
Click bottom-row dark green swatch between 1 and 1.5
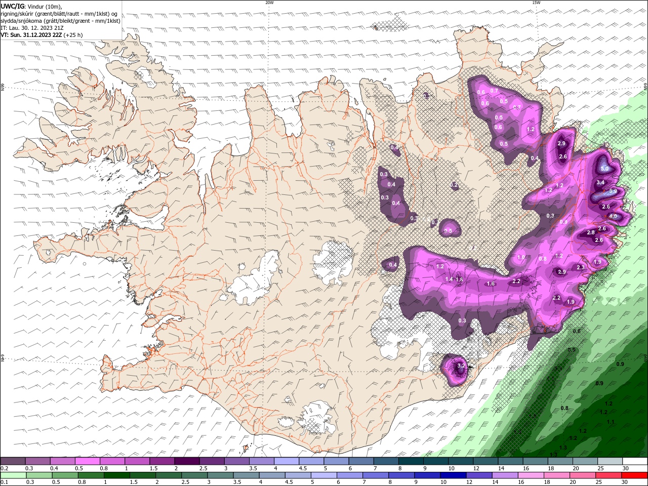click(x=116, y=475)
